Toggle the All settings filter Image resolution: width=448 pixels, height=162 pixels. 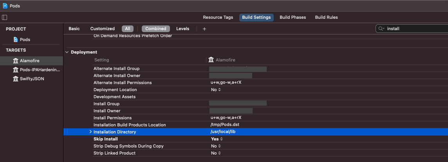[127, 29]
